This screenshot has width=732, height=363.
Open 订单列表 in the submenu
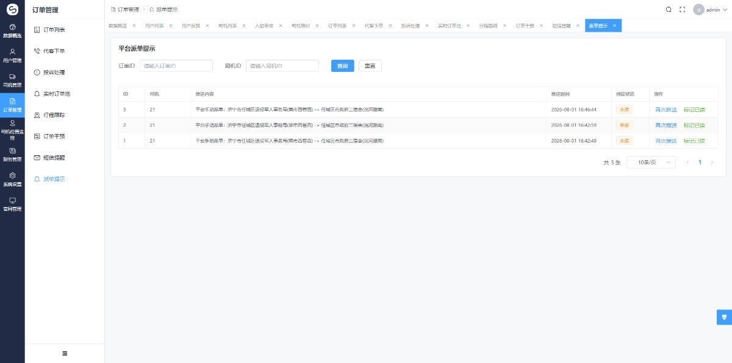point(65,29)
